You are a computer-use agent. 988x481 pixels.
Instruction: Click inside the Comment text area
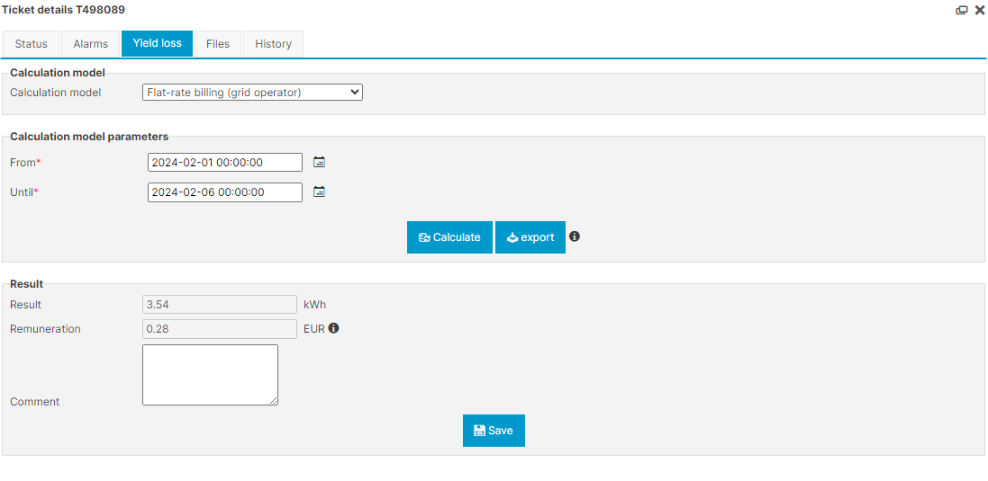point(210,375)
